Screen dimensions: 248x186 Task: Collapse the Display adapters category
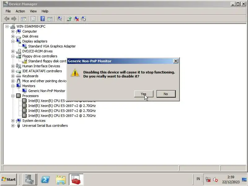tap(13, 42)
